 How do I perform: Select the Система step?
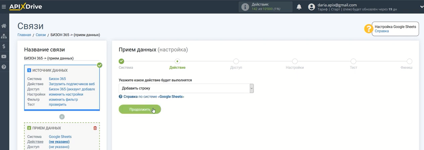click(122, 61)
